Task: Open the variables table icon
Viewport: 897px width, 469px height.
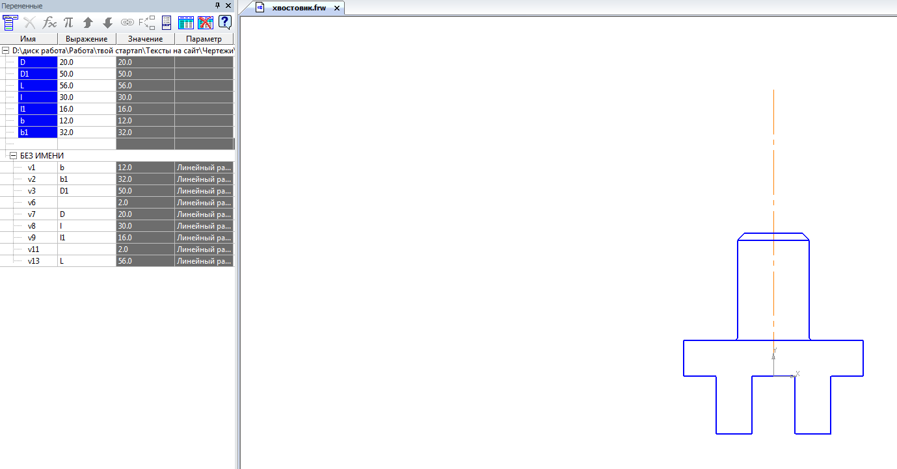Action: pos(186,23)
